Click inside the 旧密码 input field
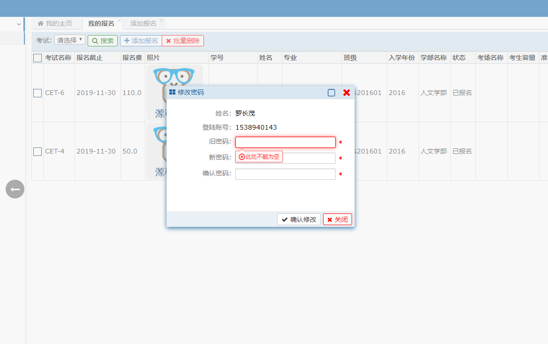548x344 pixels. [285, 142]
